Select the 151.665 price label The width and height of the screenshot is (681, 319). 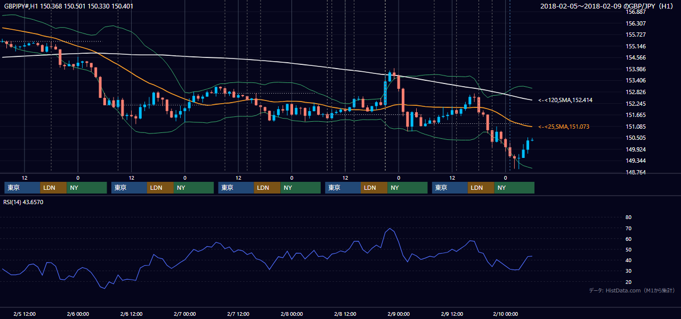click(636, 115)
